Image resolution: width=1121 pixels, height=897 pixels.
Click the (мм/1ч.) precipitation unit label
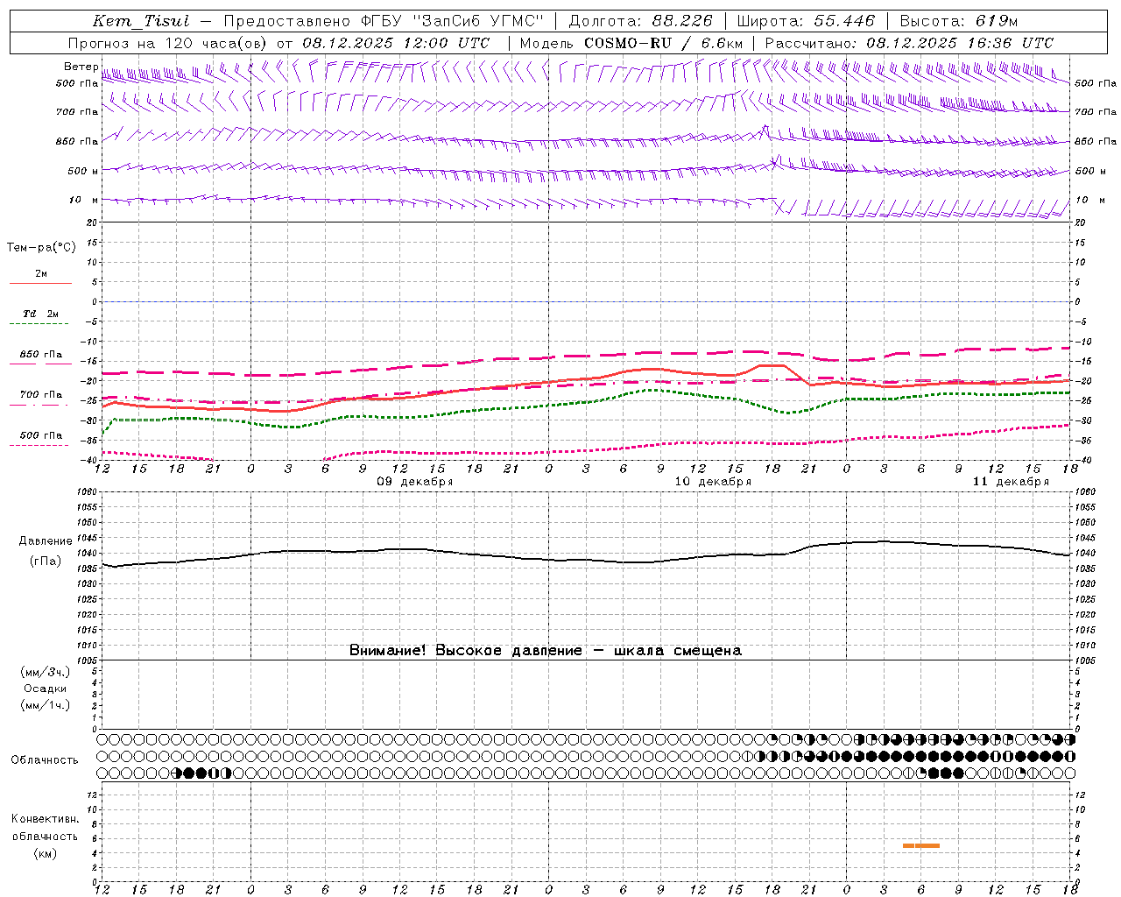(x=46, y=705)
